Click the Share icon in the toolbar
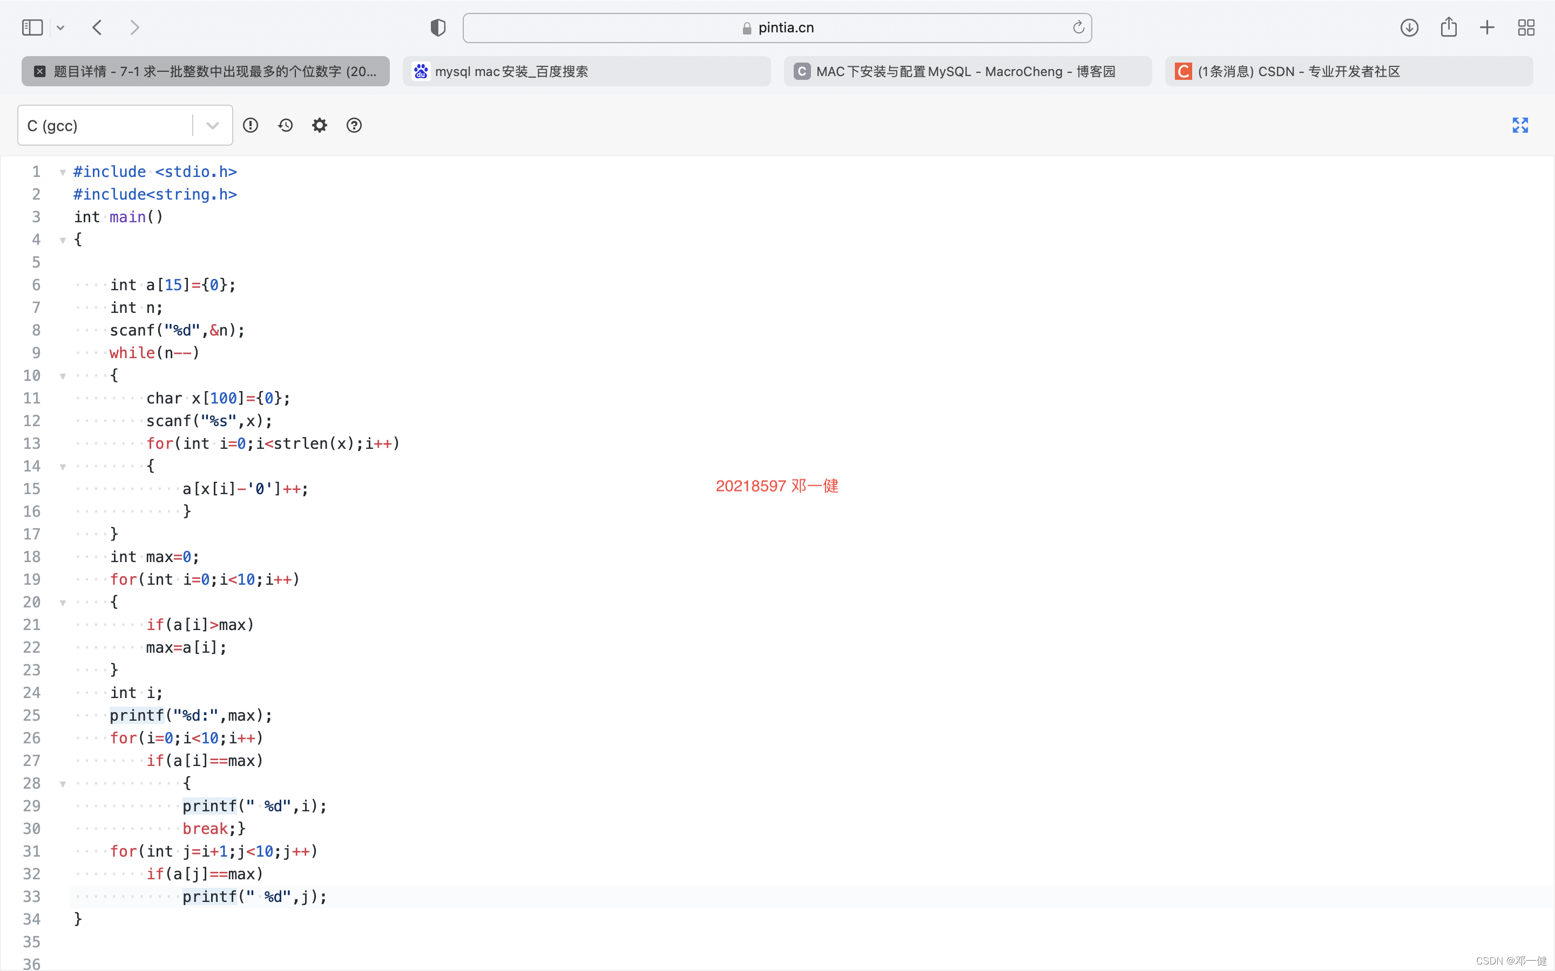Image resolution: width=1555 pixels, height=971 pixels. 1448,28
